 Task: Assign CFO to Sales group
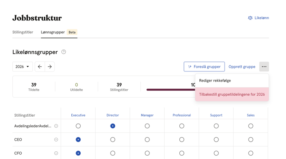point(251,153)
